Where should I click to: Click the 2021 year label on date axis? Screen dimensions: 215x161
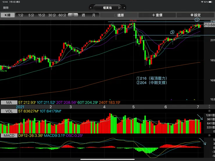(20, 107)
